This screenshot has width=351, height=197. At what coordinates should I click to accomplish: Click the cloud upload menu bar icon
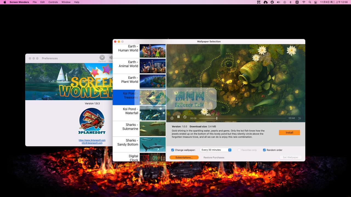(265, 2)
